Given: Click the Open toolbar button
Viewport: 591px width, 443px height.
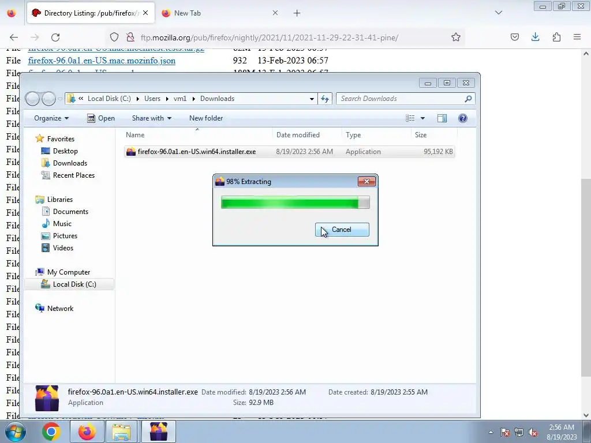Looking at the screenshot, I should tap(101, 118).
